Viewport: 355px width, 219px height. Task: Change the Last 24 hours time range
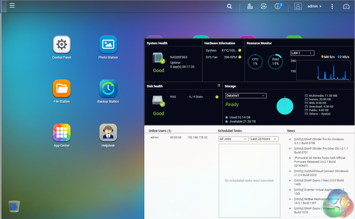pos(264,139)
